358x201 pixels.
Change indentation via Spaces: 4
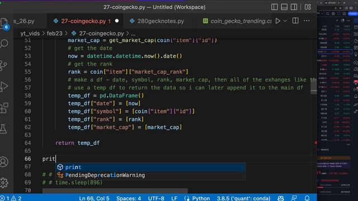(129, 198)
